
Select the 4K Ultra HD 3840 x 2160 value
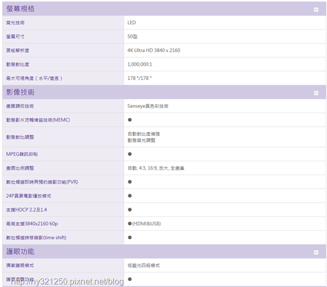point(154,51)
